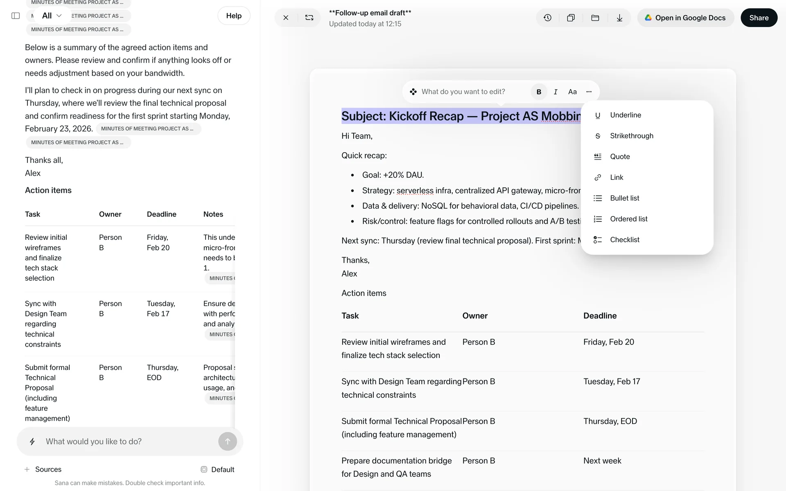The image size is (786, 491).
Task: Collapse the more formatting options menu
Action: [589, 92]
